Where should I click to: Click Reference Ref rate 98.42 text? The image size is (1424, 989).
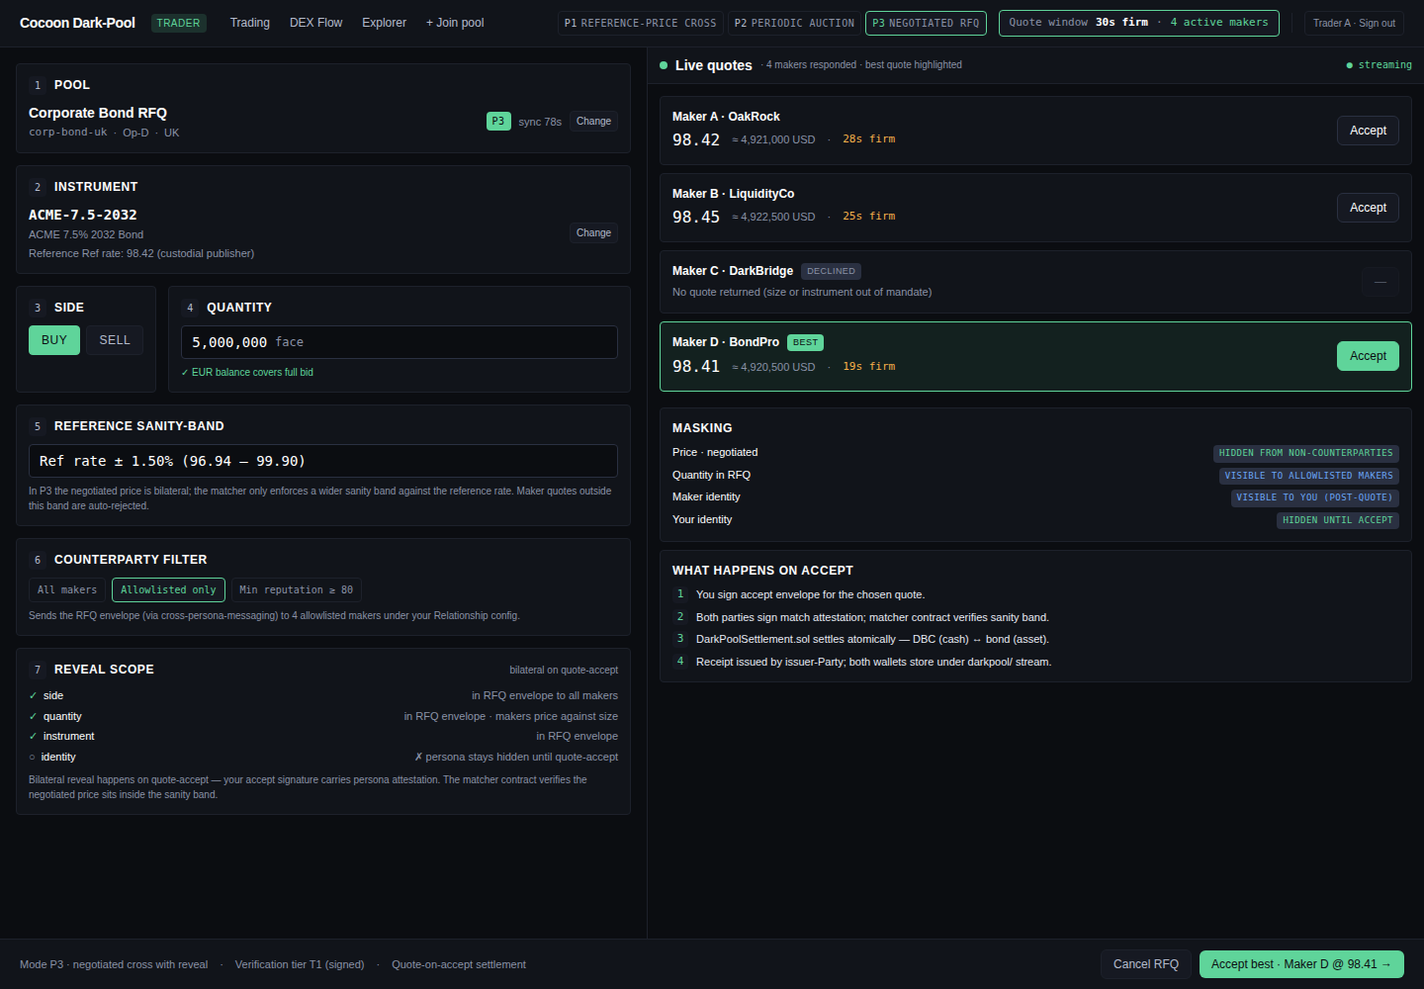click(x=141, y=253)
